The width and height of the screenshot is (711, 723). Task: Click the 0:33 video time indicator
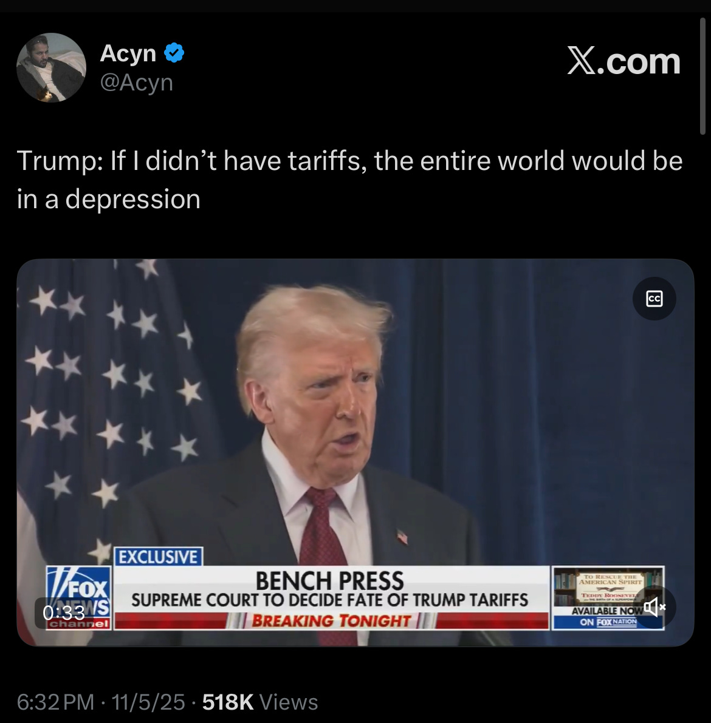click(64, 613)
